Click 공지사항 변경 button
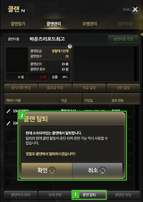Screen dimensions: 143x202 21,88
